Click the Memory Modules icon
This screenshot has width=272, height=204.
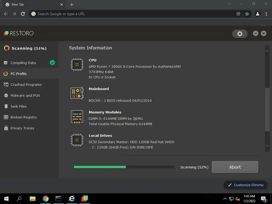point(77,117)
